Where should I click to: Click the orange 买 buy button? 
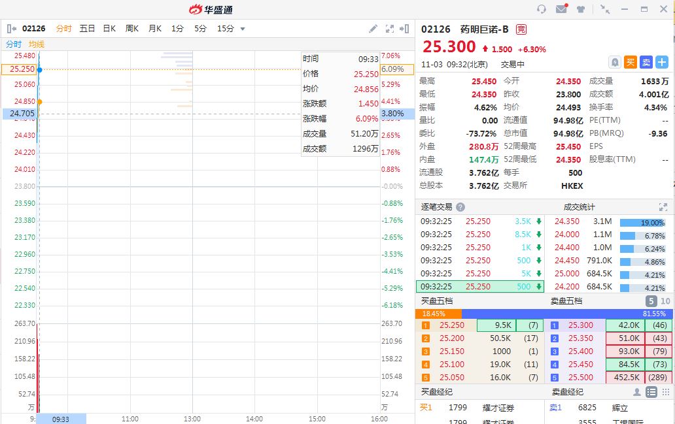pos(631,62)
